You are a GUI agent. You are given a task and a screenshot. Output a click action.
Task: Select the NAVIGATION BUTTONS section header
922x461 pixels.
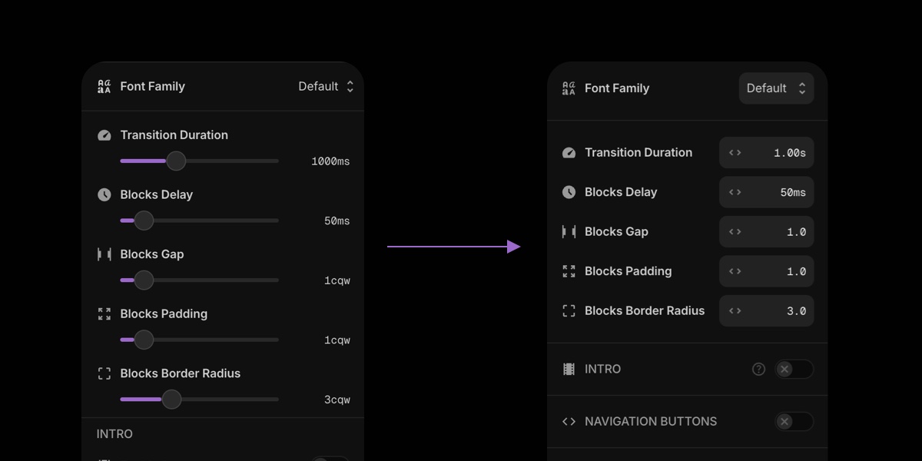click(651, 421)
